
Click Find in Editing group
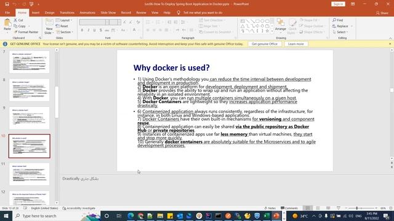337,20
